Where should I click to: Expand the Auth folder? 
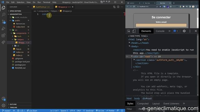pyautogui.click(x=19, y=36)
